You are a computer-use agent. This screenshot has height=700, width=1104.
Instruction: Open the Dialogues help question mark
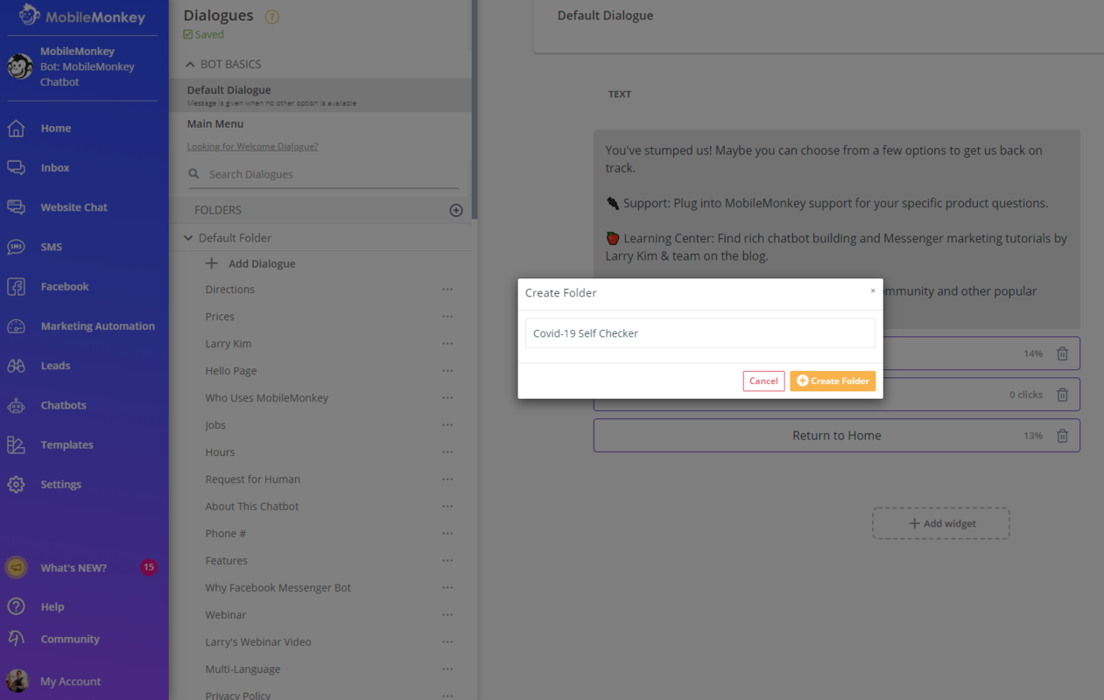271,16
